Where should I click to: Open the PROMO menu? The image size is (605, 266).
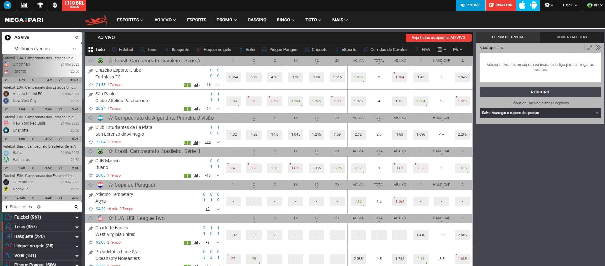click(227, 20)
